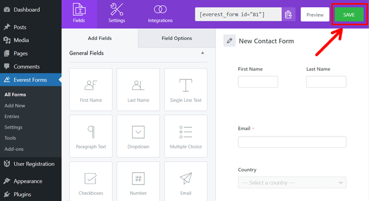Open the Settings tab in top bar
The height and width of the screenshot is (201, 369).
117,13
